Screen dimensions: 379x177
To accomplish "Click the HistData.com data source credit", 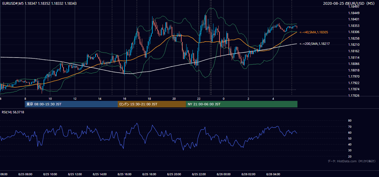I will pos(352,161).
